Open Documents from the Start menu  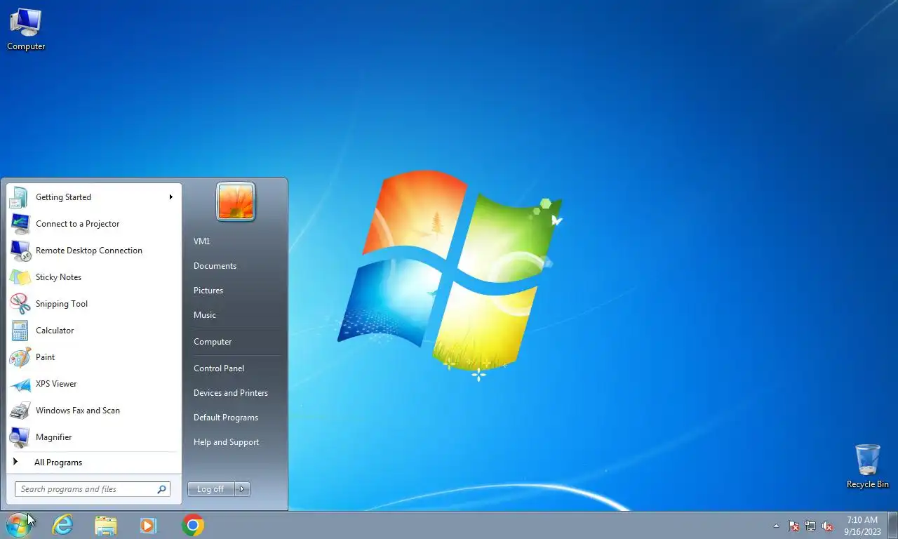coord(215,266)
